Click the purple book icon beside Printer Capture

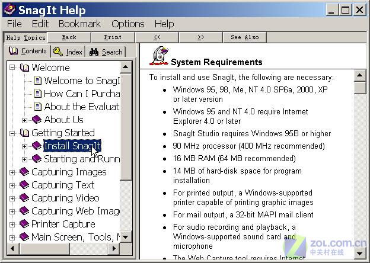[x=24, y=224]
